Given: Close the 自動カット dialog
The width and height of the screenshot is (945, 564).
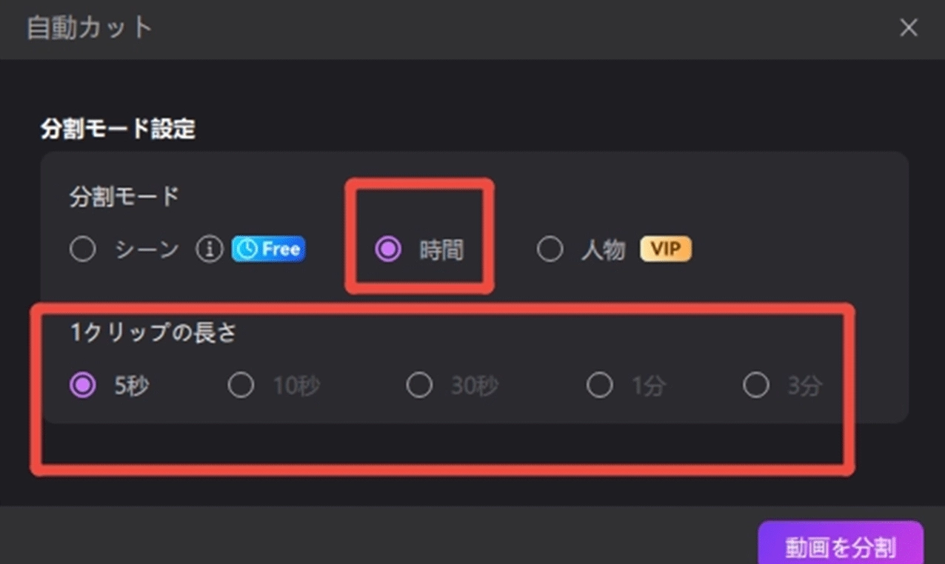Looking at the screenshot, I should (909, 27).
